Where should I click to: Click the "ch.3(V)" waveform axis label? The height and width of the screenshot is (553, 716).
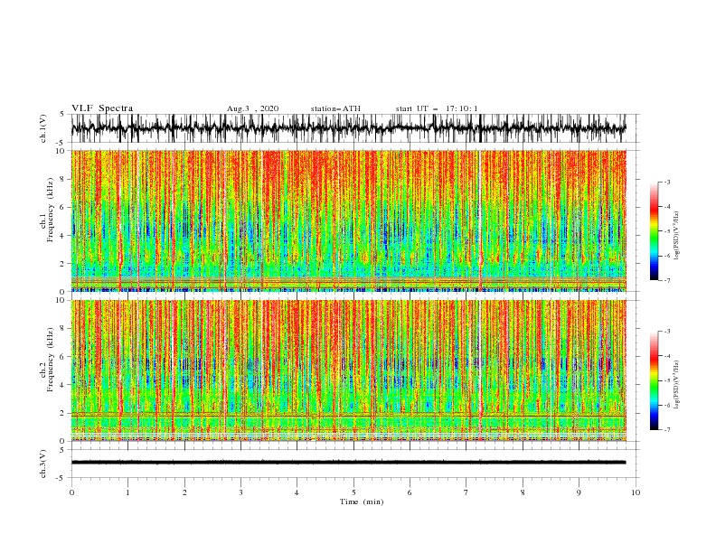coord(43,464)
